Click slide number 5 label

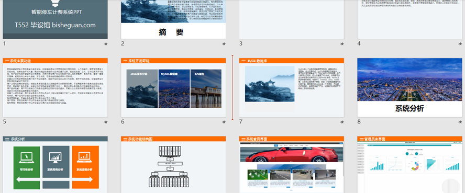[x=4, y=122]
